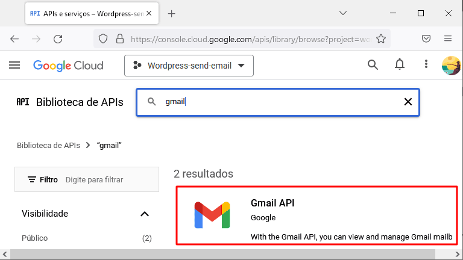Select the APIs e serviços tab
Image resolution: width=463 pixels, height=260 pixels.
(x=92, y=14)
